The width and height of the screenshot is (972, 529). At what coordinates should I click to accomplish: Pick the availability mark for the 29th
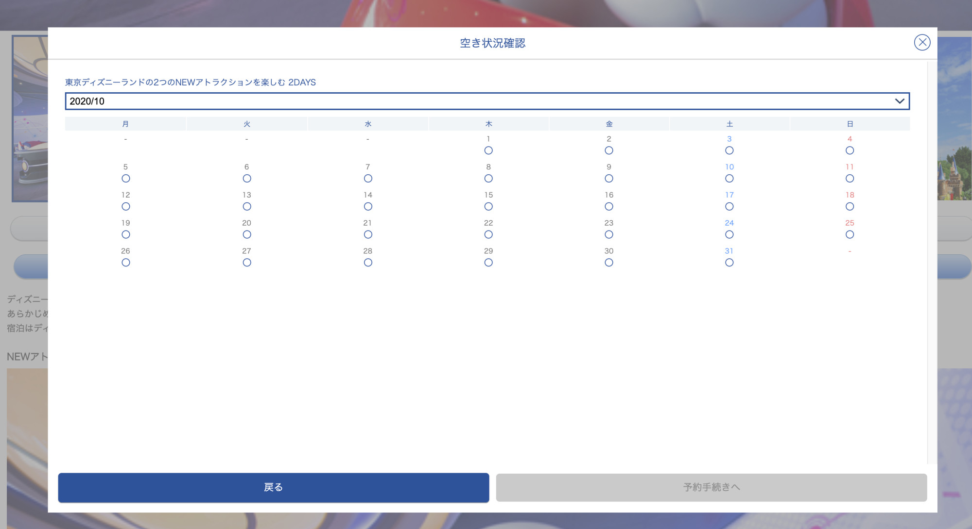click(x=488, y=263)
